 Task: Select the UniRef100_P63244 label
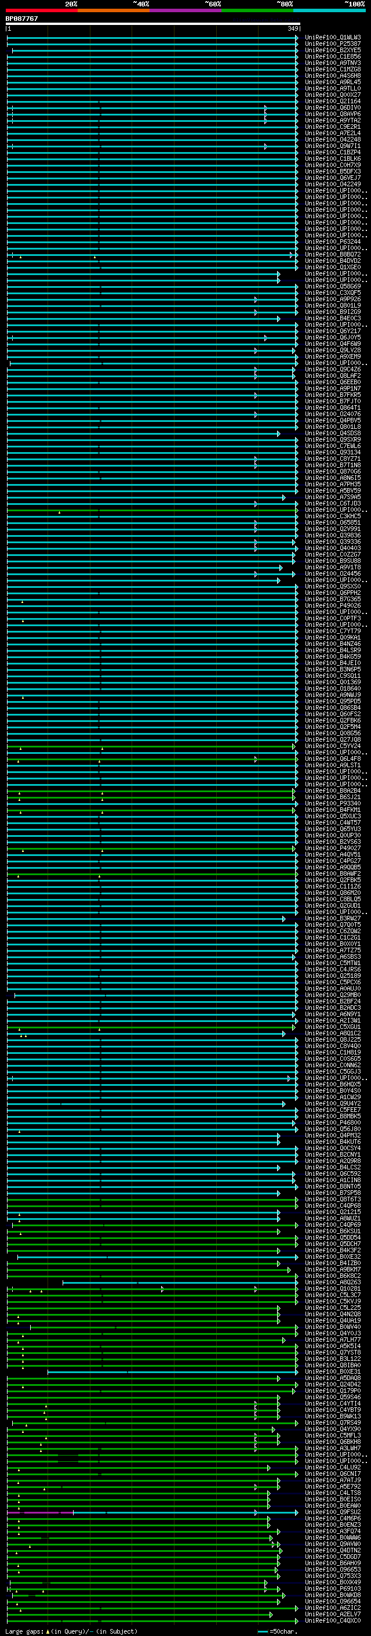(x=332, y=242)
